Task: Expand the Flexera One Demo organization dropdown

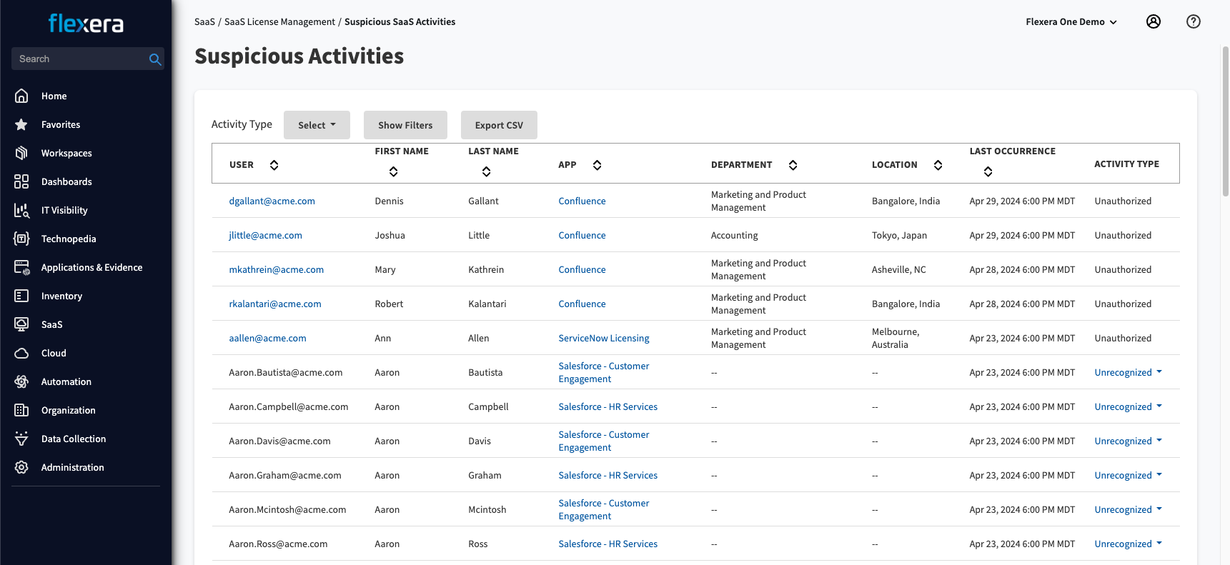Action: (1071, 22)
